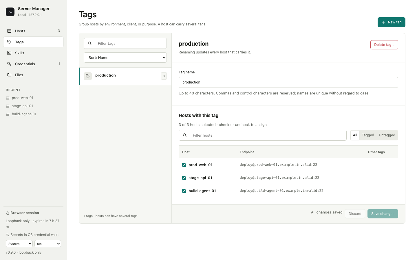Click the Host column header
Screen dimensions: 417x260
tap(186, 152)
